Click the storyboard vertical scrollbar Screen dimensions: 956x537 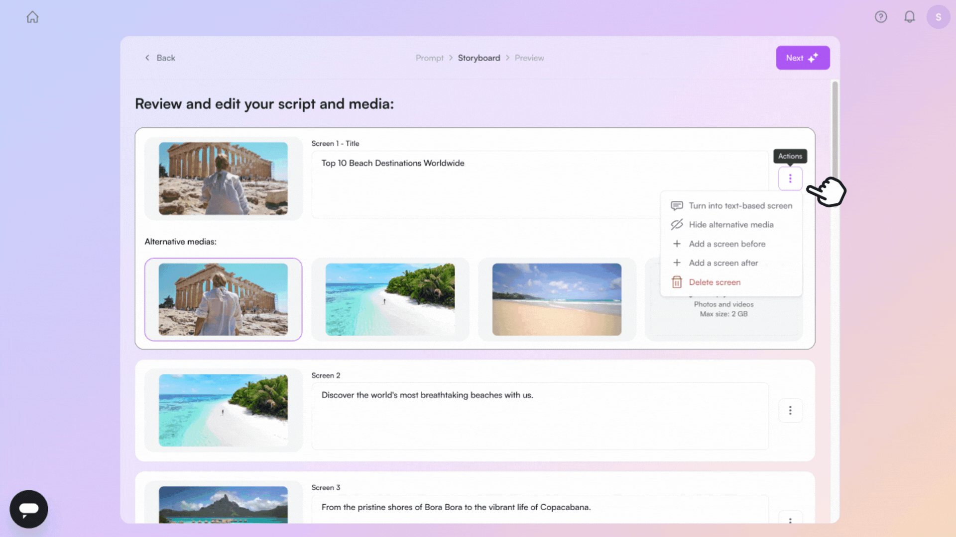tap(835, 129)
